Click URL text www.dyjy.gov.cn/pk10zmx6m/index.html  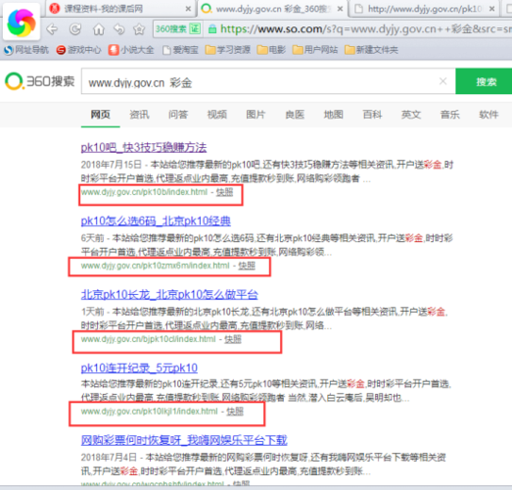156,266
